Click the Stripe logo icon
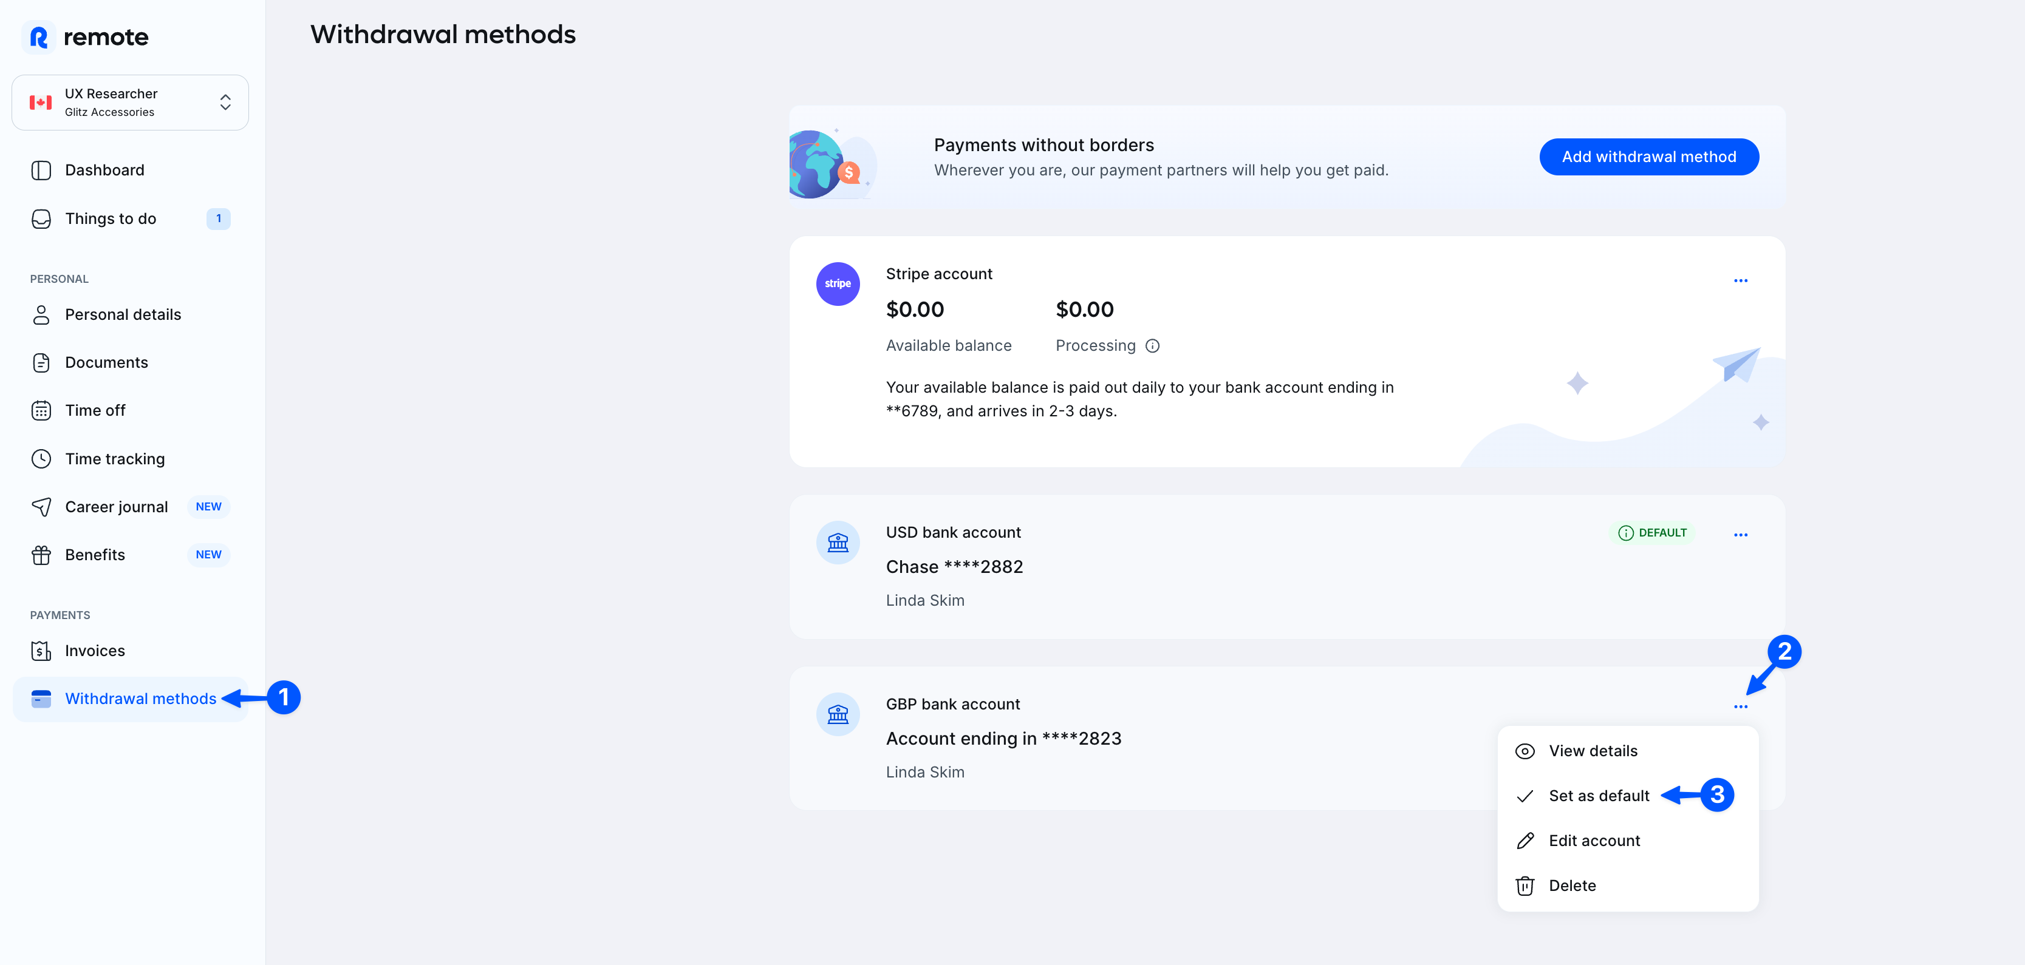 [x=837, y=283]
